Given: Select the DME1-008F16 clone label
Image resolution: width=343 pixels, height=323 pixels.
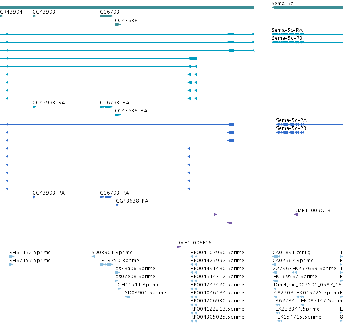Looking at the screenshot, I should (194, 242).
